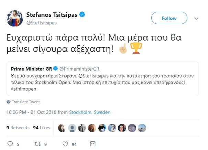View the 94 Likes list
Image resolution: width=208 pixels, height=150 pixels.
41,128
